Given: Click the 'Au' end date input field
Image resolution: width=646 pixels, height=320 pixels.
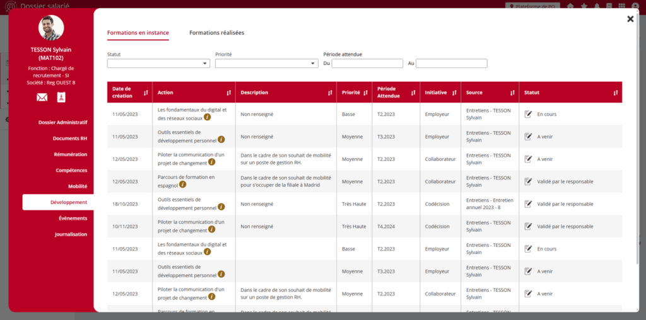Looking at the screenshot, I should click(451, 64).
